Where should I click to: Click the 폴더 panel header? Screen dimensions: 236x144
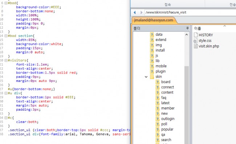click(161, 28)
